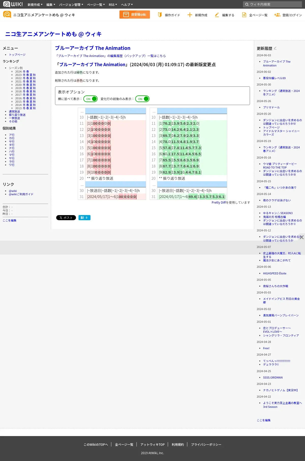Open the ヘルプ dropdown menu
The width and height of the screenshot is (305, 461).
point(127,5)
